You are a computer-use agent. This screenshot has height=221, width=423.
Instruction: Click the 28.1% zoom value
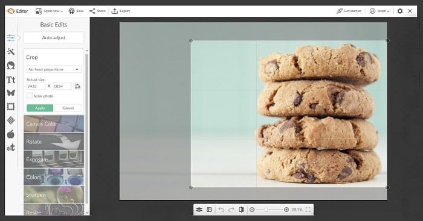(x=297, y=210)
